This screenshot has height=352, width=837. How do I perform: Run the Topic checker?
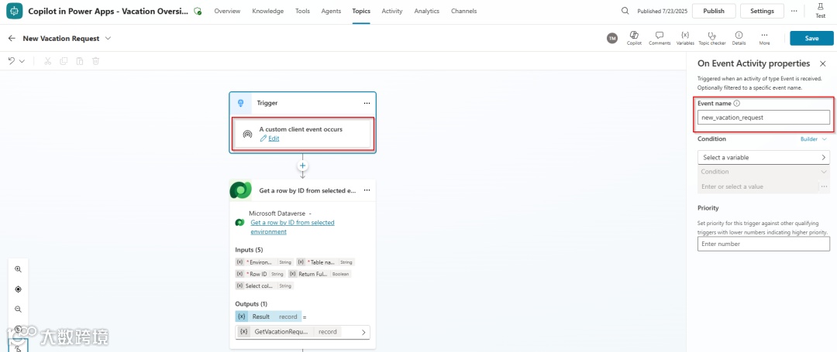click(711, 38)
